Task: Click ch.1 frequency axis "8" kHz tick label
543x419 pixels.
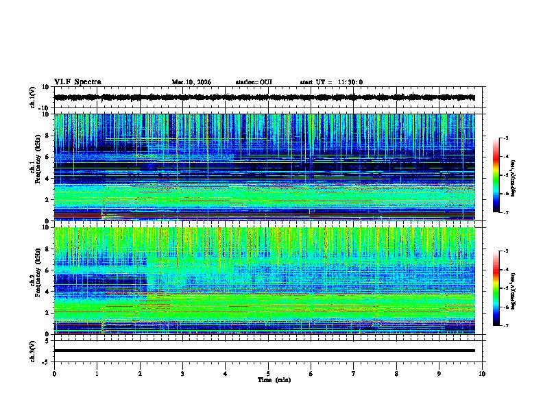Action: [48, 136]
